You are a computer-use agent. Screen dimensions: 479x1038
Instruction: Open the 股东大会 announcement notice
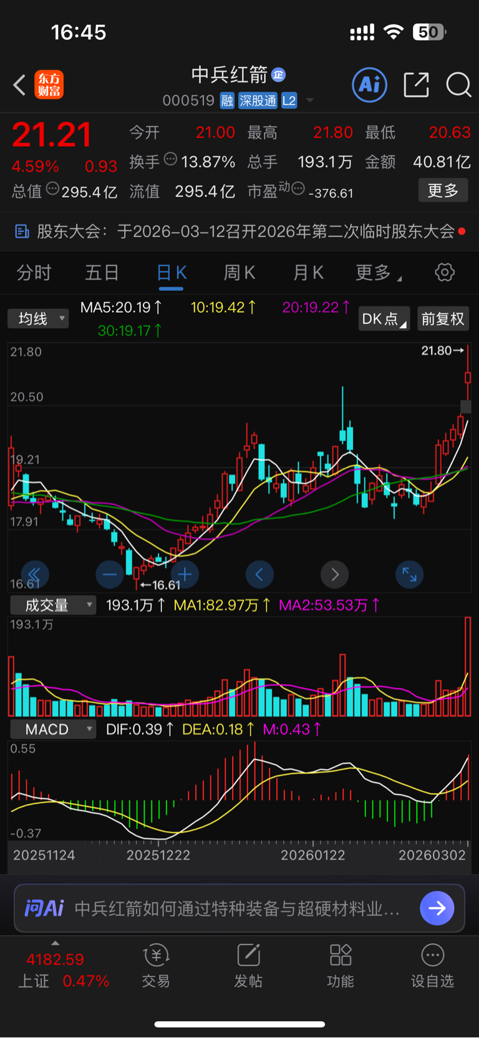pyautogui.click(x=239, y=232)
